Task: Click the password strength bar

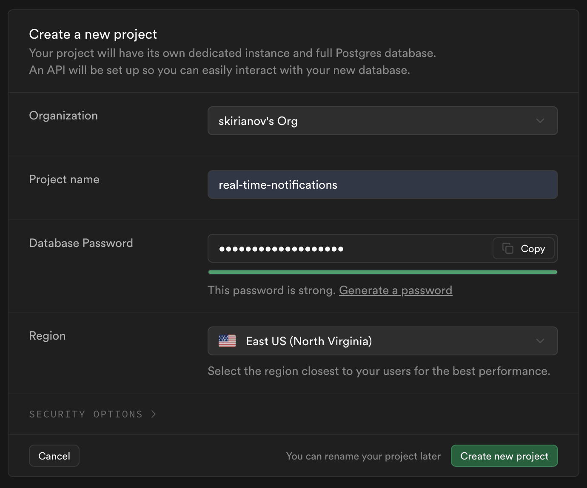Action: [382, 272]
